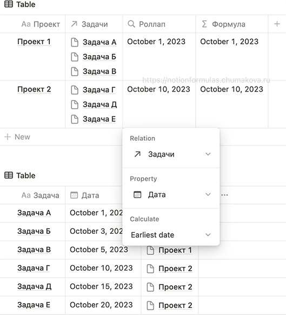Select Роллап cell for Проект 1
Screen dimensions: 286x315
[159, 57]
